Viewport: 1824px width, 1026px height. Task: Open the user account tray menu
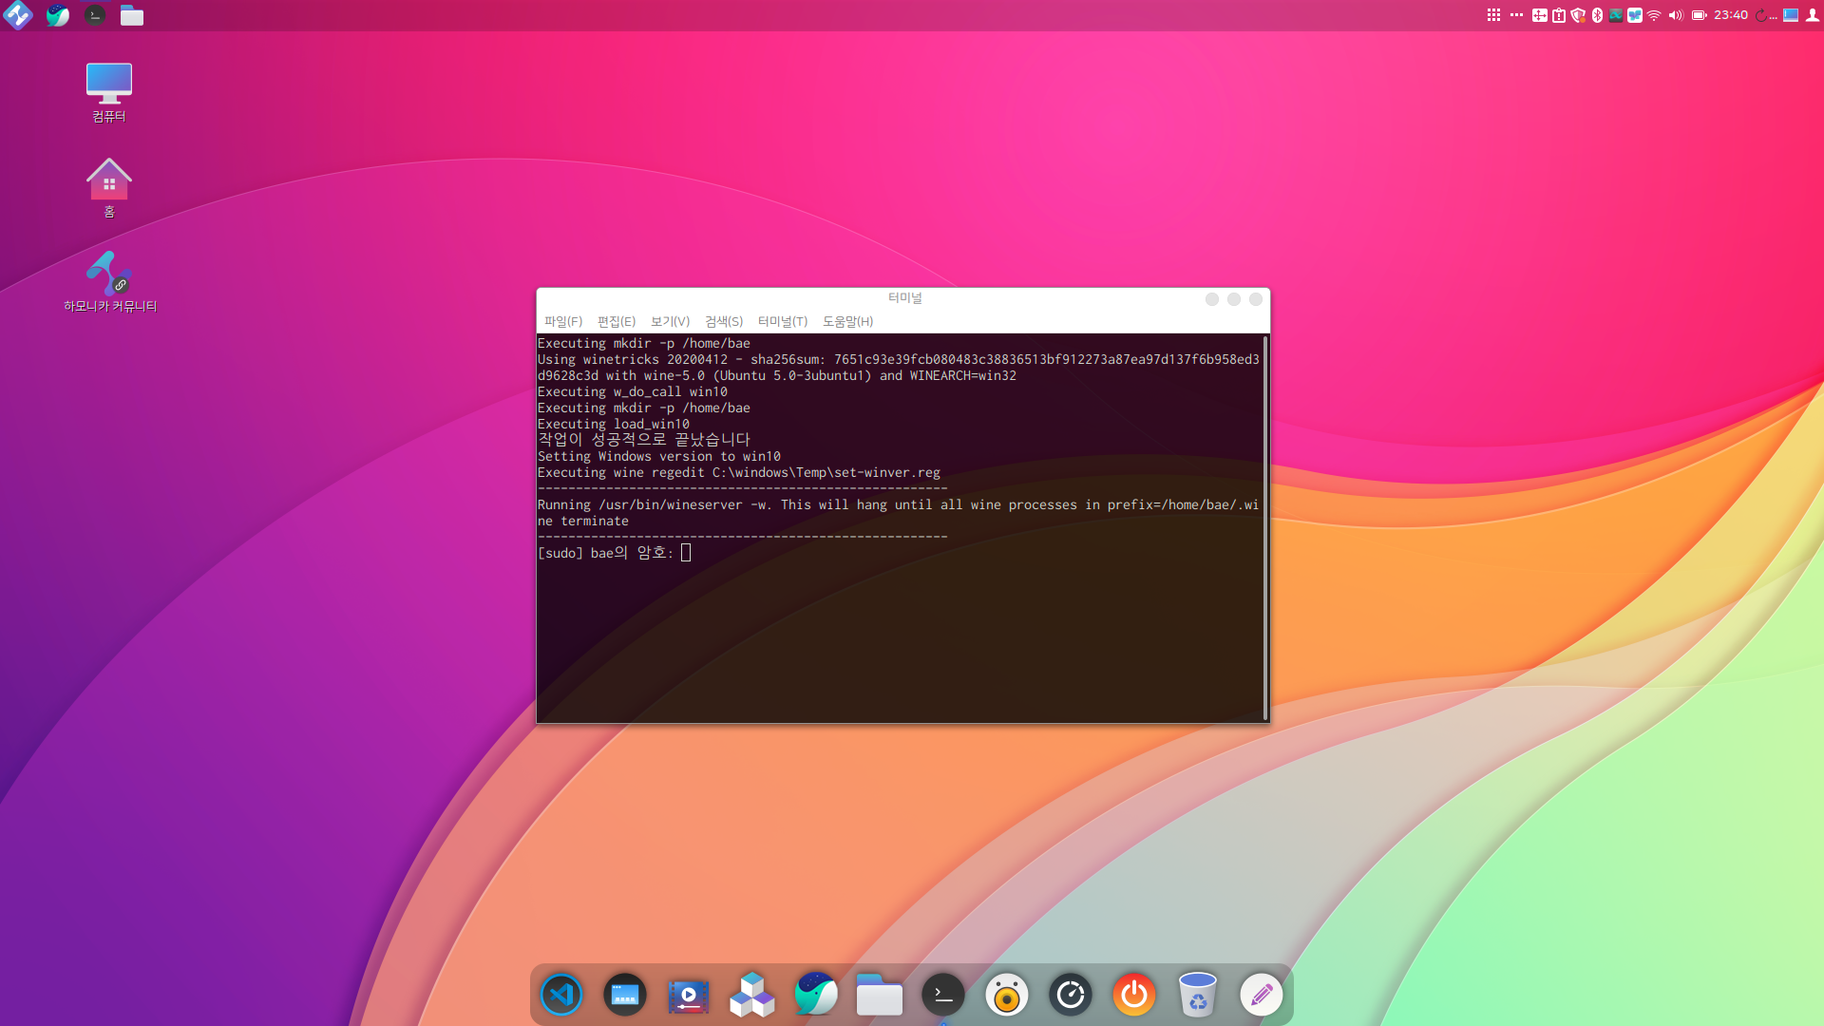point(1813,15)
